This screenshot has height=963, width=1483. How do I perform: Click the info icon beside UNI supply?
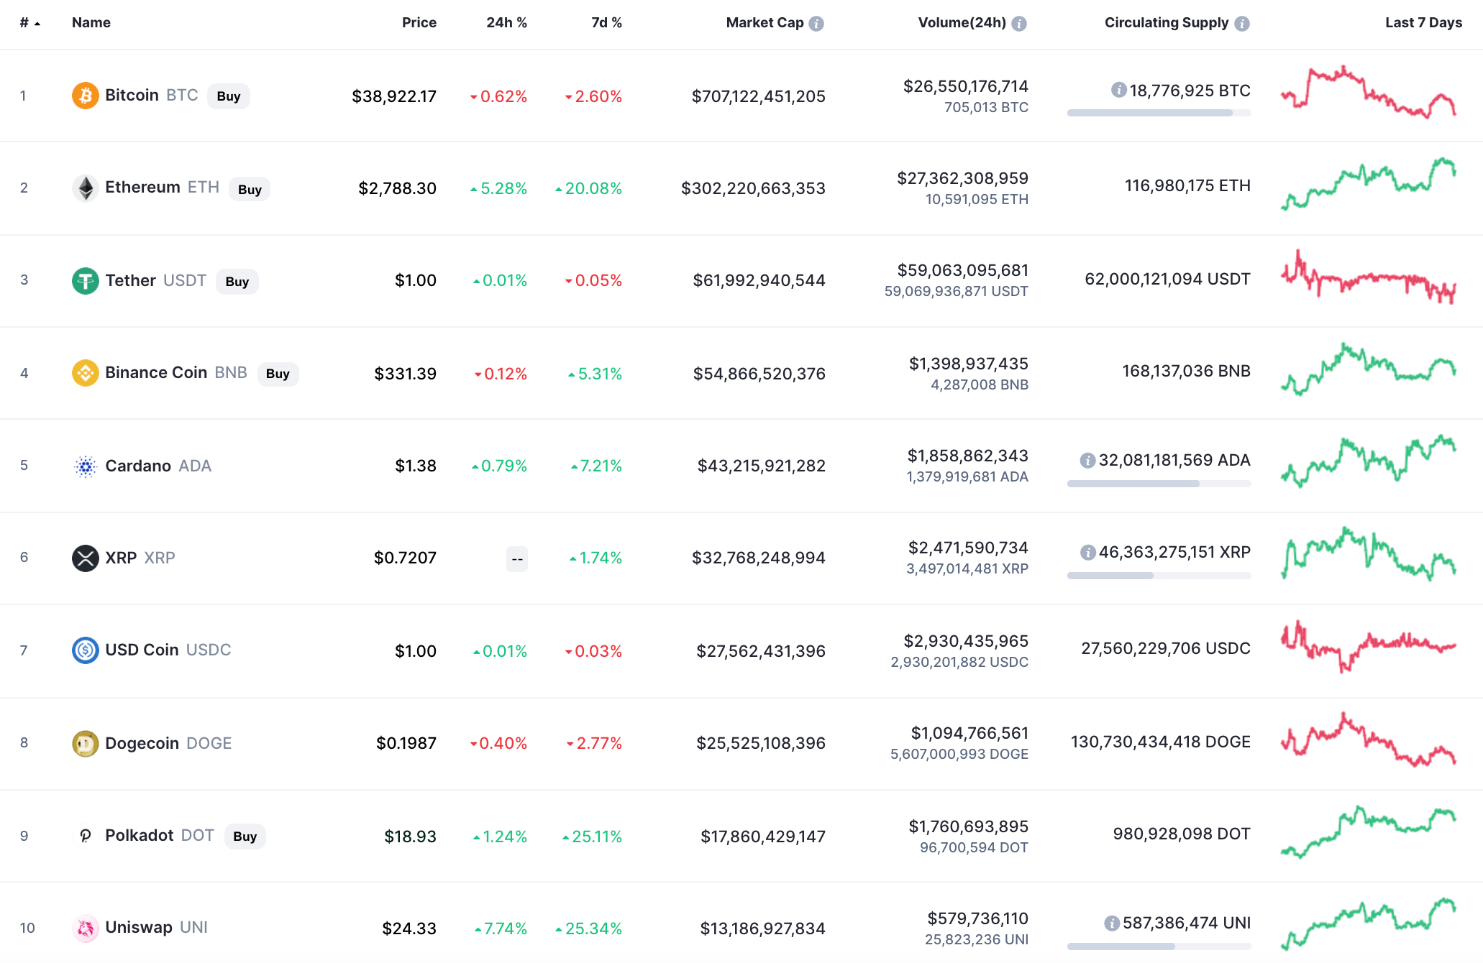(x=1112, y=923)
